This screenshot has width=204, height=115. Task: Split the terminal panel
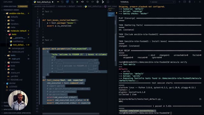pos(185,2)
